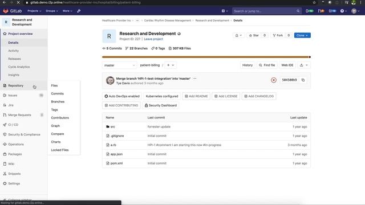Open the Projects dropdown menu
Viewport: 365px width, 205px height.
(34, 11)
